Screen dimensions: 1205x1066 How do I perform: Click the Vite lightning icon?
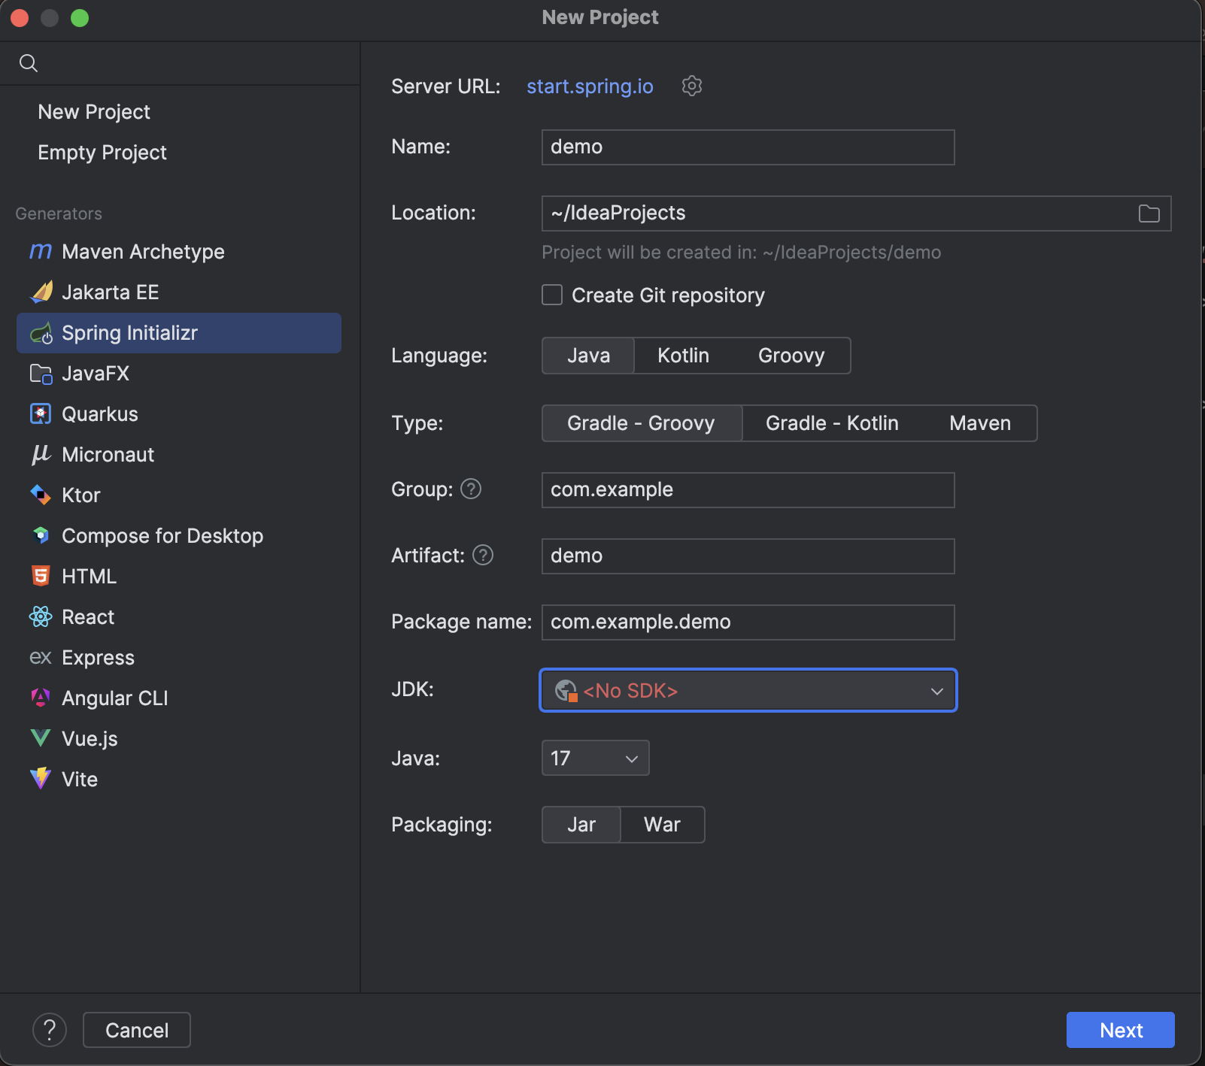tap(41, 778)
